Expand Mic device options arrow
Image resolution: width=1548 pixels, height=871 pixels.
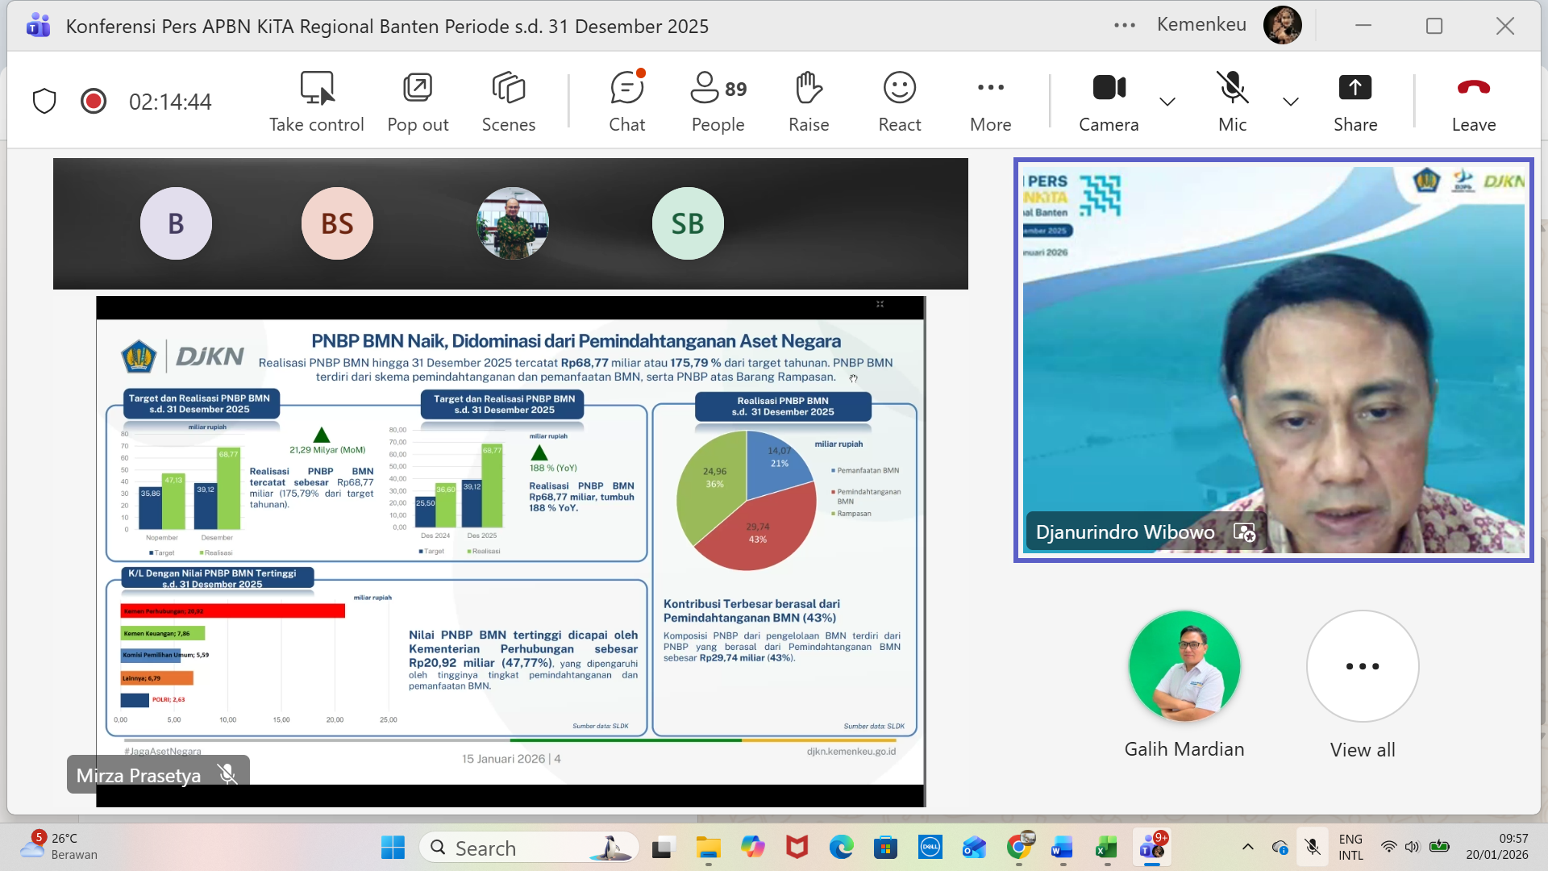1290,102
